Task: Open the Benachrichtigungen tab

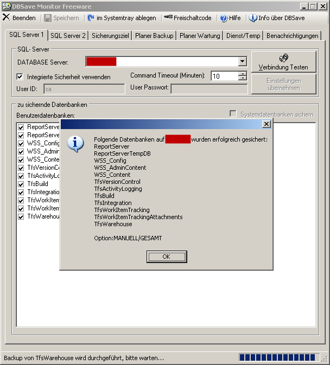Action: click(x=292, y=36)
